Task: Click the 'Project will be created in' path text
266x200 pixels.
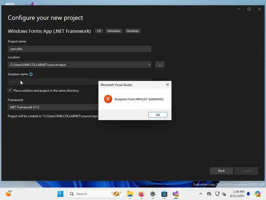Action: (x=53, y=116)
